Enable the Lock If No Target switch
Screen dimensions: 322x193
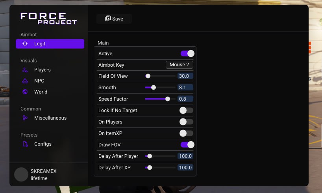(186, 111)
